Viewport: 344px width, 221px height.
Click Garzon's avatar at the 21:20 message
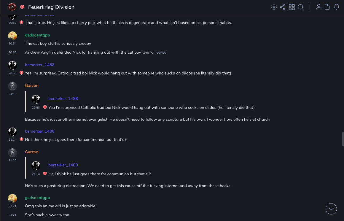(12, 153)
